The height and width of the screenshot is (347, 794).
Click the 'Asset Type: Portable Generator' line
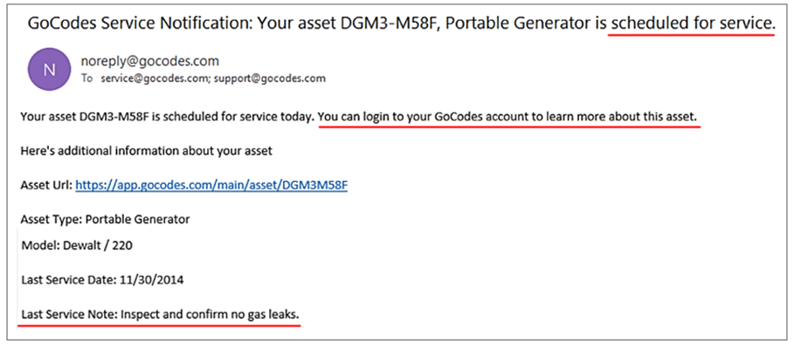[x=106, y=219]
